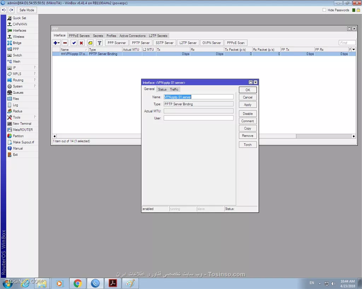Open Google Chrome from taskbar

tap(77, 283)
